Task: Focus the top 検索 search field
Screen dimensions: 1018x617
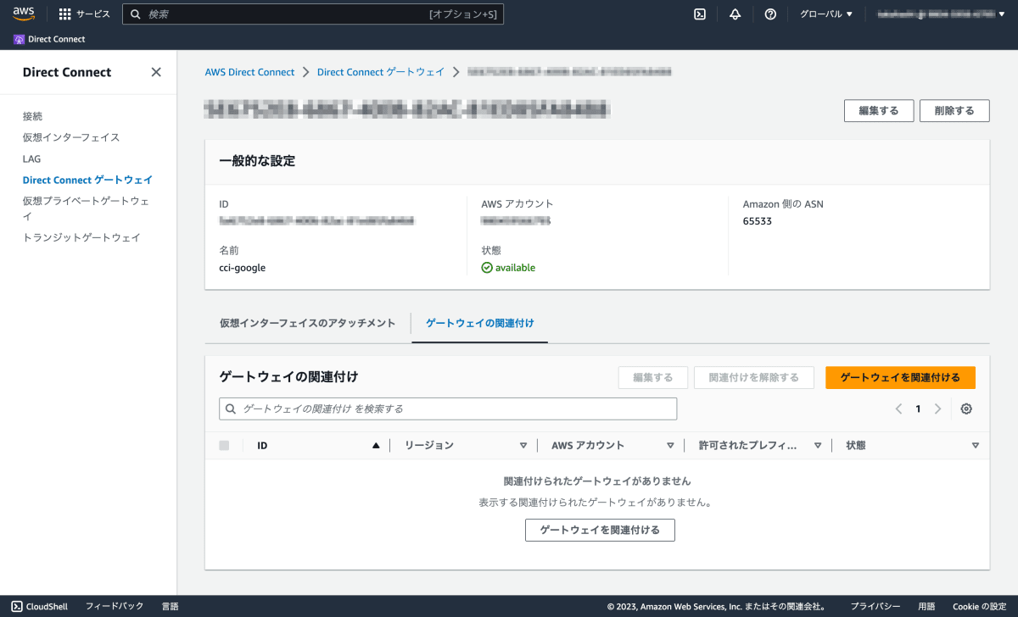Action: pyautogui.click(x=313, y=14)
